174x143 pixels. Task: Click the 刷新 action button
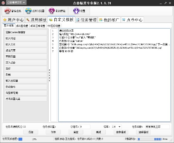(26, 75)
